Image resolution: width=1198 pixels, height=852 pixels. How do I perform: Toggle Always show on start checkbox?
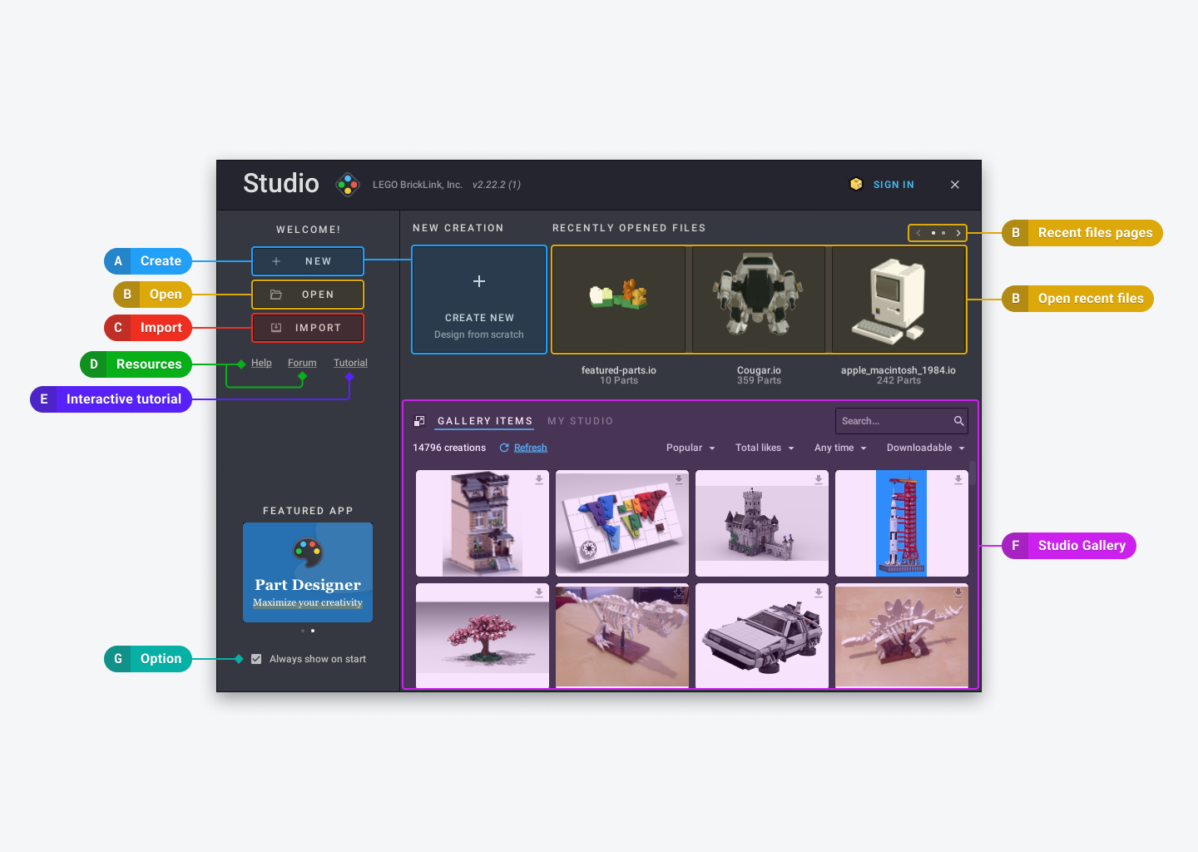tap(256, 659)
